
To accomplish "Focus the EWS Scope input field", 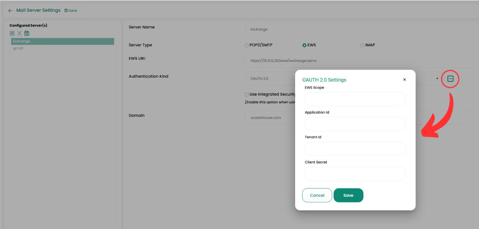I will 355,99.
